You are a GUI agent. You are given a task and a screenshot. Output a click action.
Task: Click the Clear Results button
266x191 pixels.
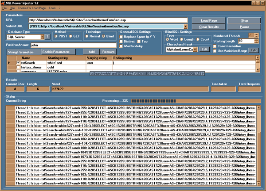(x=209, y=27)
